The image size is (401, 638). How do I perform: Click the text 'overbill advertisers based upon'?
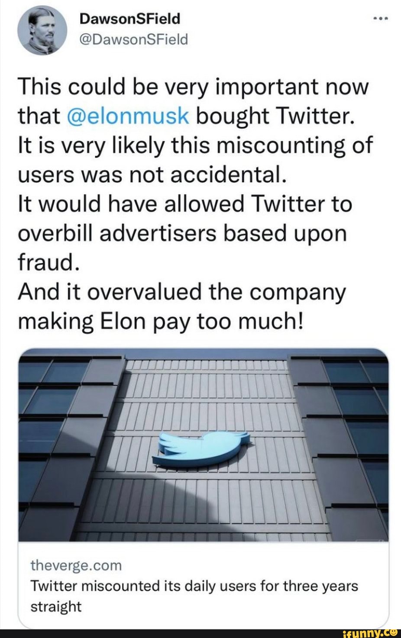click(182, 234)
